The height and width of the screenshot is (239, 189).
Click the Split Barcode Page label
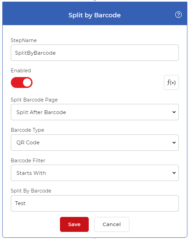click(34, 100)
